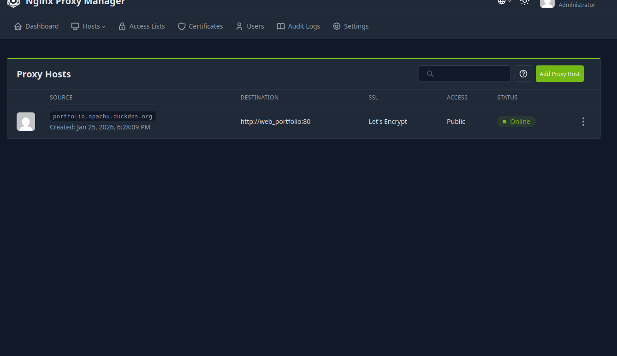Viewport: 617px width, 356px height.
Task: Click the owner avatar in the proxy row
Action: (x=26, y=122)
